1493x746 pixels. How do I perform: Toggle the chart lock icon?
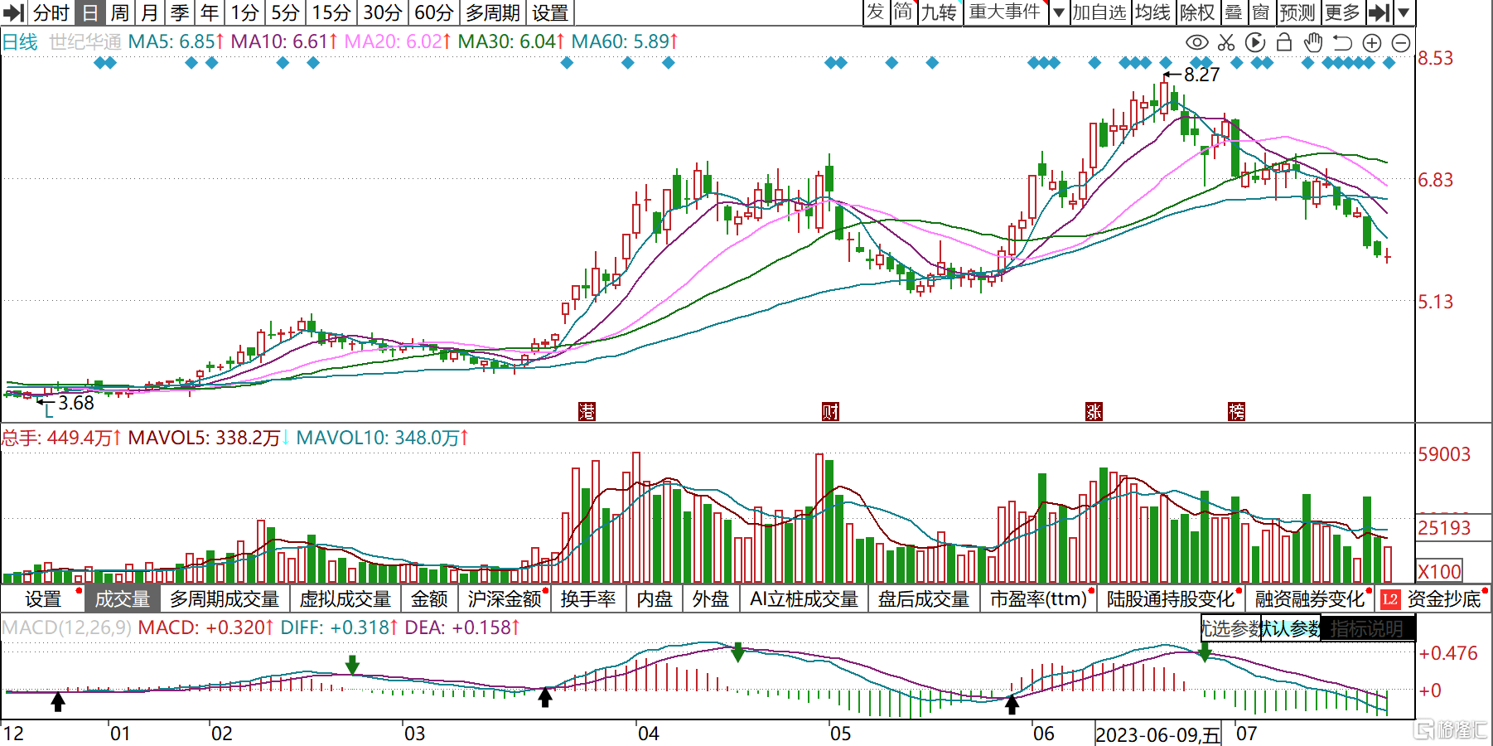pos(1284,42)
